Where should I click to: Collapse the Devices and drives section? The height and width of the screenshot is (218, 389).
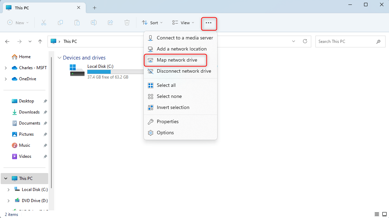[59, 58]
